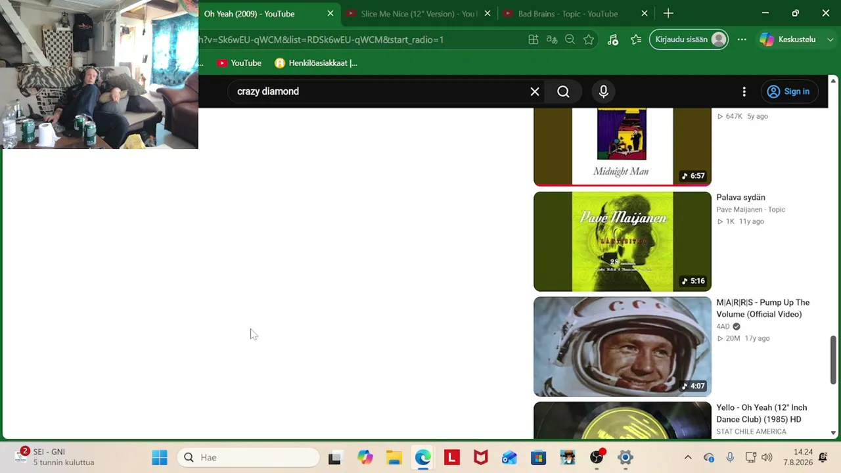Viewport: 841px width, 473px height.
Task: Click the microphone icon in system tray
Action: (x=730, y=457)
